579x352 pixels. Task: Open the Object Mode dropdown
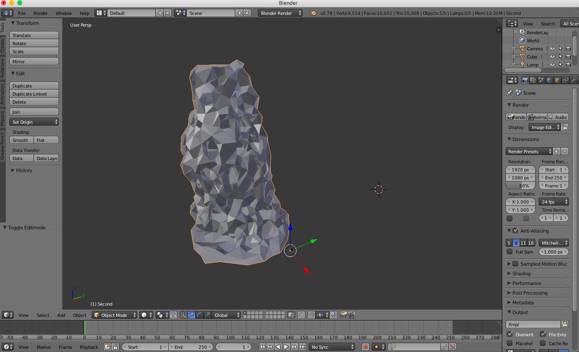point(115,315)
